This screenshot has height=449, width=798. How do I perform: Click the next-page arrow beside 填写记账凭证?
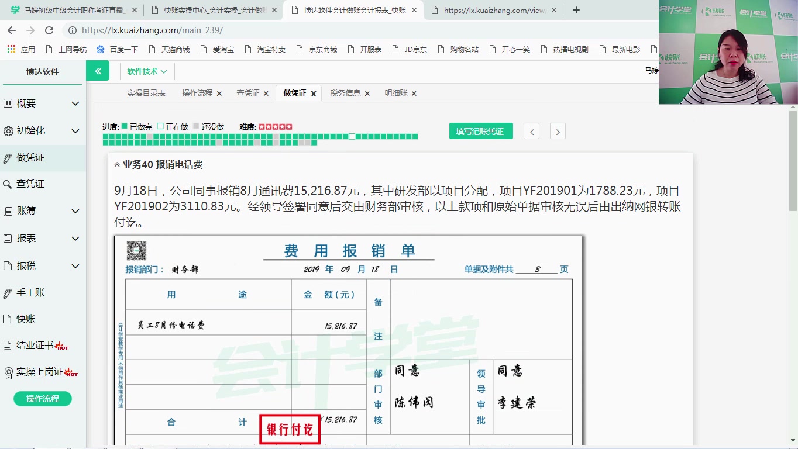(x=557, y=131)
